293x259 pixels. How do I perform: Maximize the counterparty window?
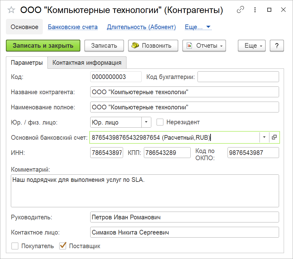(269, 10)
